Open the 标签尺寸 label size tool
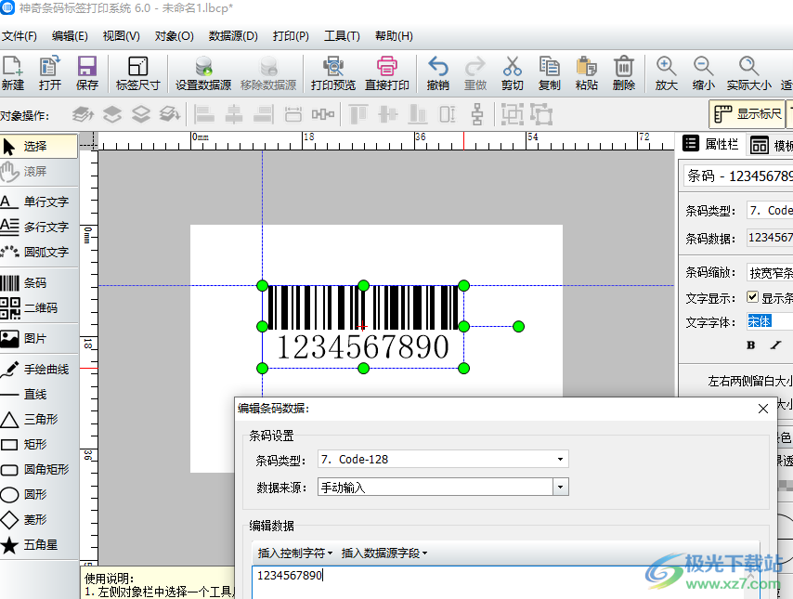 137,72
